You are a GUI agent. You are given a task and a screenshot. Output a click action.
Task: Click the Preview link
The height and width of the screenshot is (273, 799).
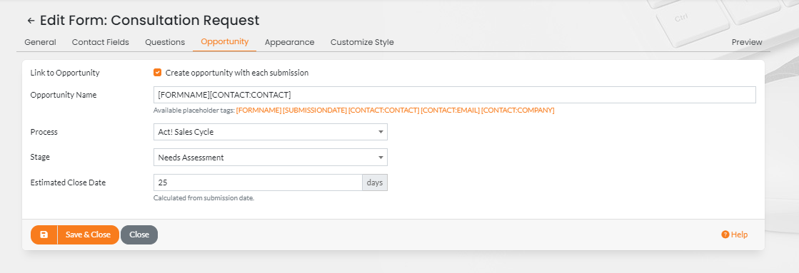[747, 42]
